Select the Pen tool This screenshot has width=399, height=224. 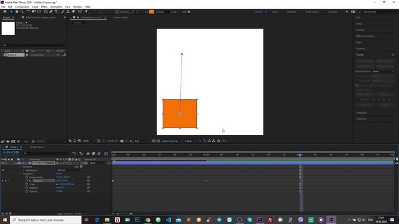pos(51,12)
